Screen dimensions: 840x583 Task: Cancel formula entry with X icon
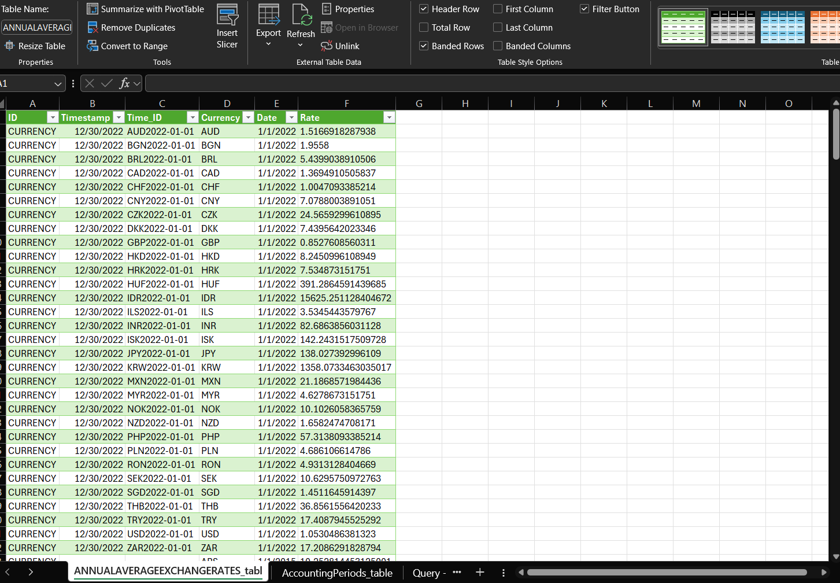click(90, 84)
